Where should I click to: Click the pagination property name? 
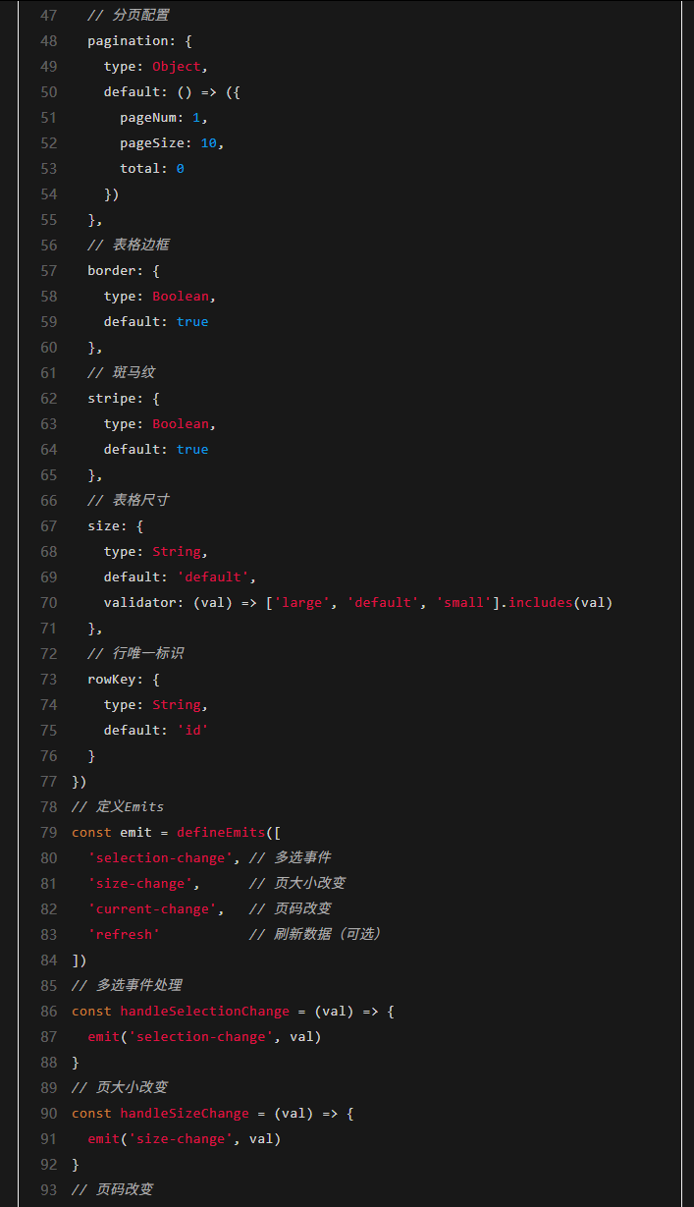pyautogui.click(x=128, y=41)
